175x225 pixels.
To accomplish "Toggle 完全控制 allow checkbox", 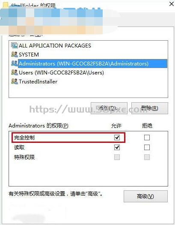I will [x=117, y=137].
